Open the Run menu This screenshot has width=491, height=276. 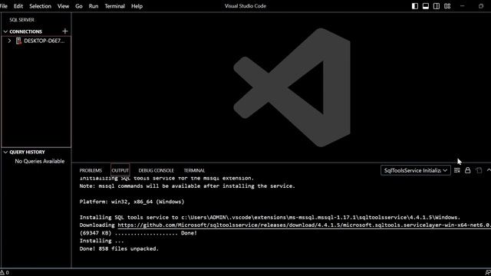[94, 6]
